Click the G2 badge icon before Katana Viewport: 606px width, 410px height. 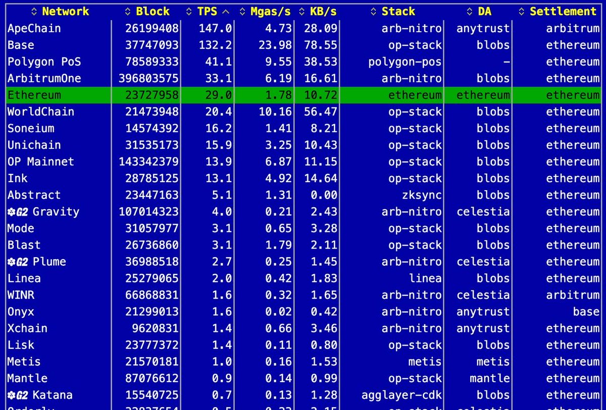click(18, 395)
